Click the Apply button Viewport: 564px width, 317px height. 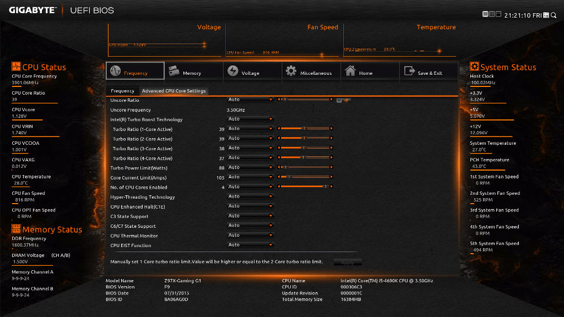point(348,263)
